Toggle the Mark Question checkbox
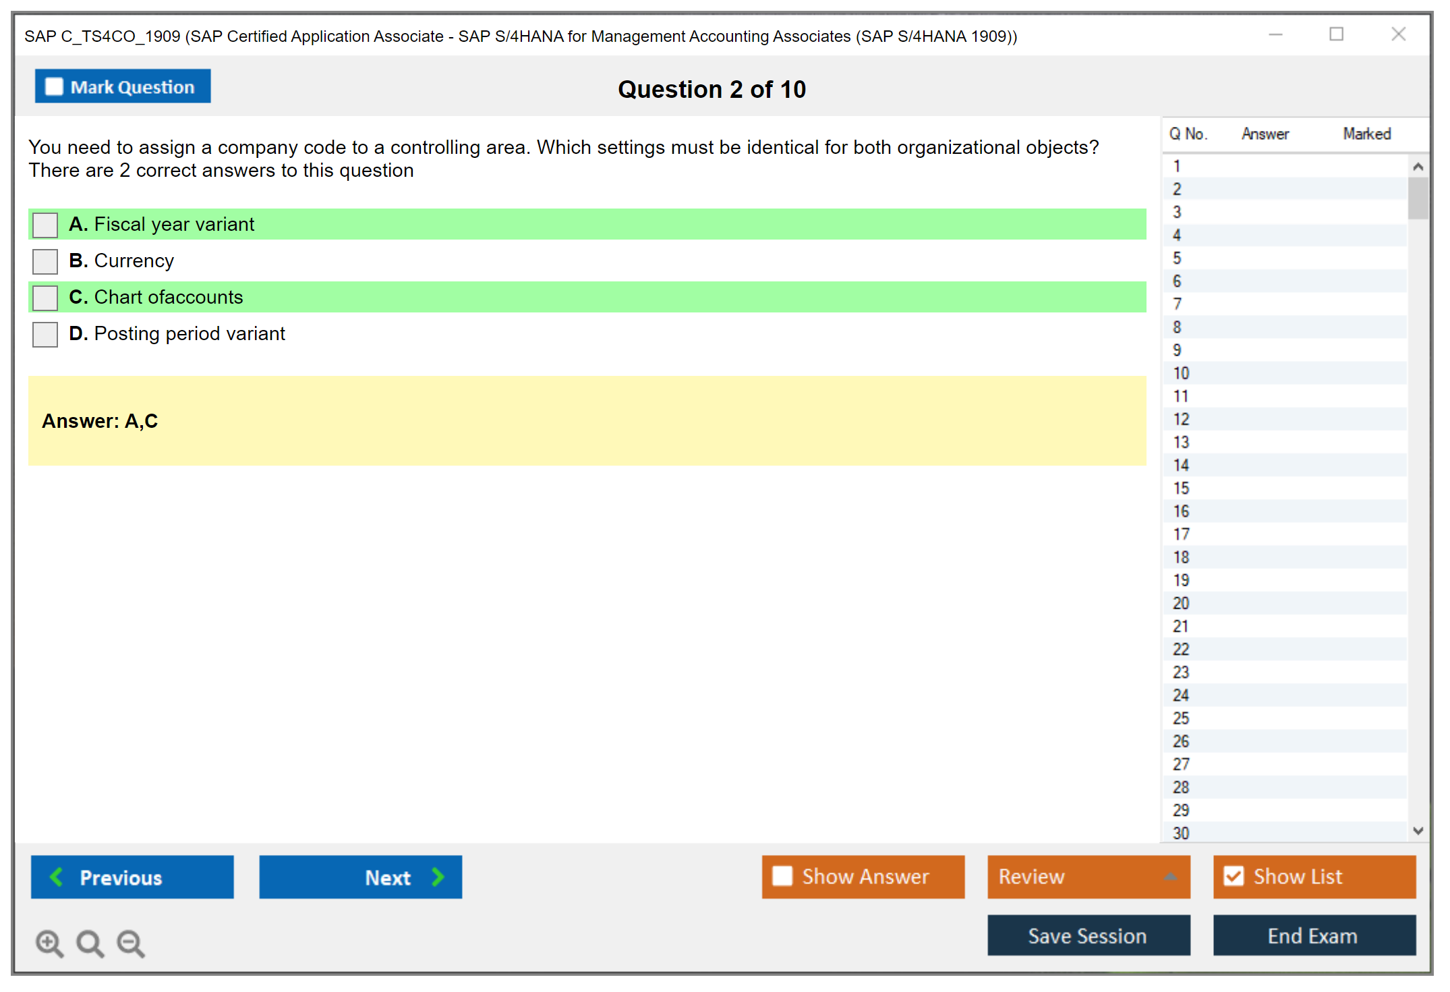1450x992 pixels. pyautogui.click(x=54, y=87)
